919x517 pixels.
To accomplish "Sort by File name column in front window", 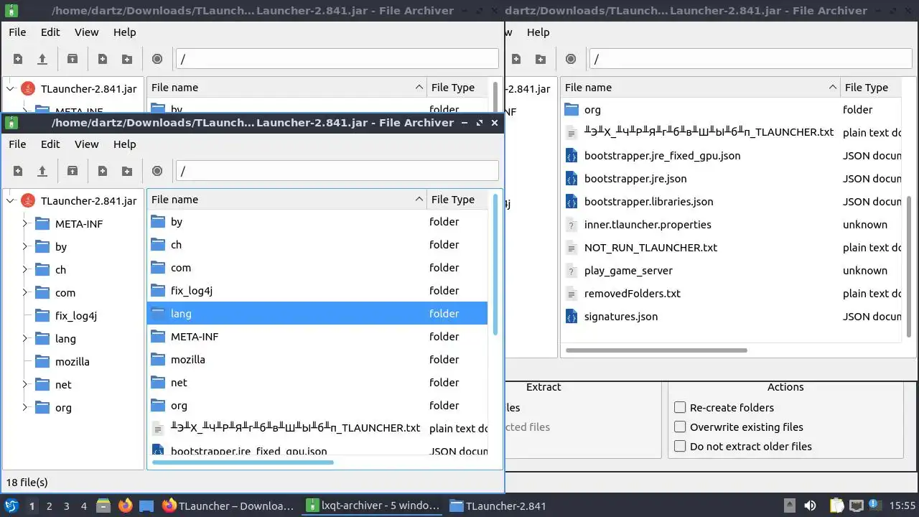I will (286, 200).
